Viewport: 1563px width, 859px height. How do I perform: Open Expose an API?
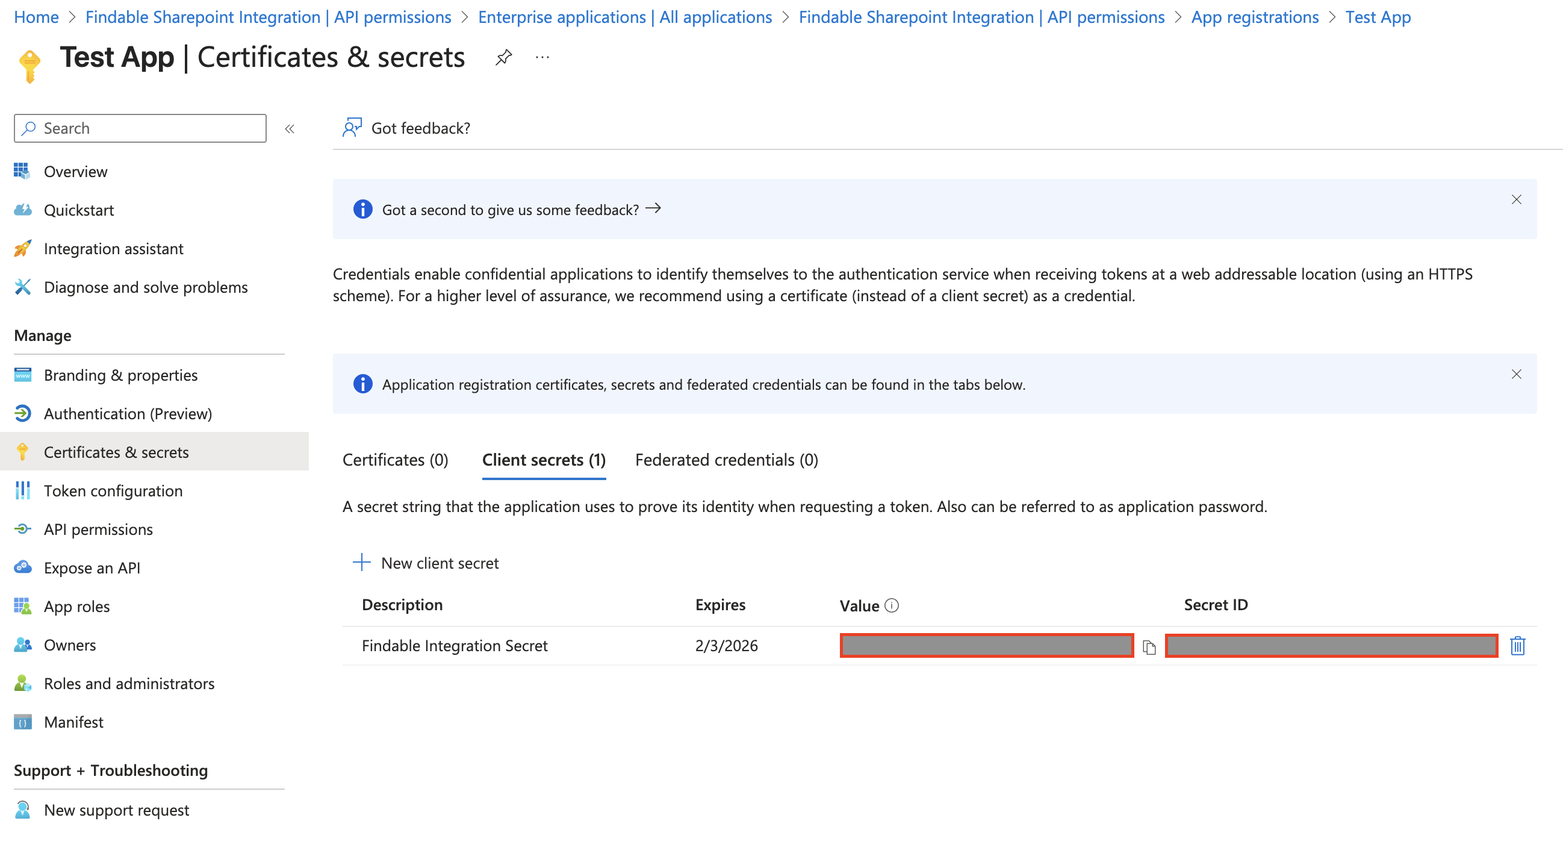[x=91, y=567]
